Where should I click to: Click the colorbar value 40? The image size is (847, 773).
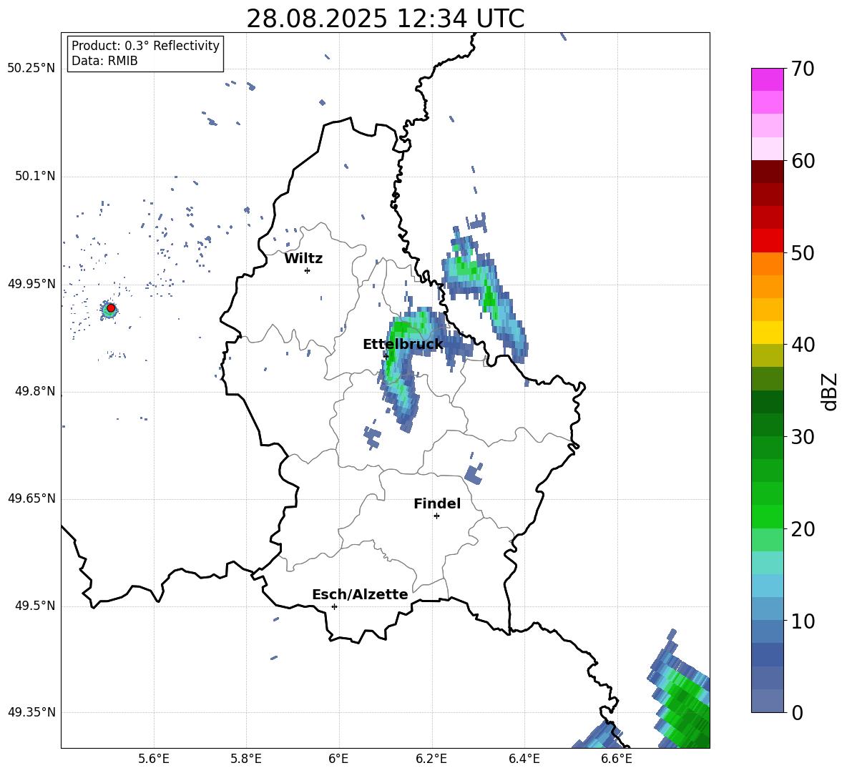[x=803, y=345]
